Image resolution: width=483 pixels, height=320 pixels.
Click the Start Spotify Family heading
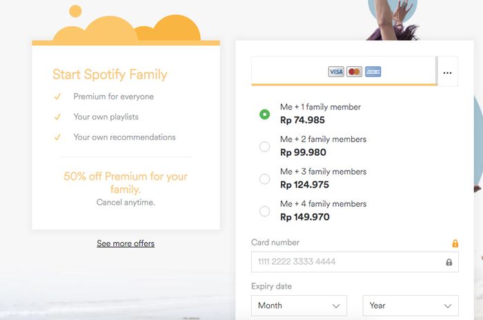[x=110, y=74]
